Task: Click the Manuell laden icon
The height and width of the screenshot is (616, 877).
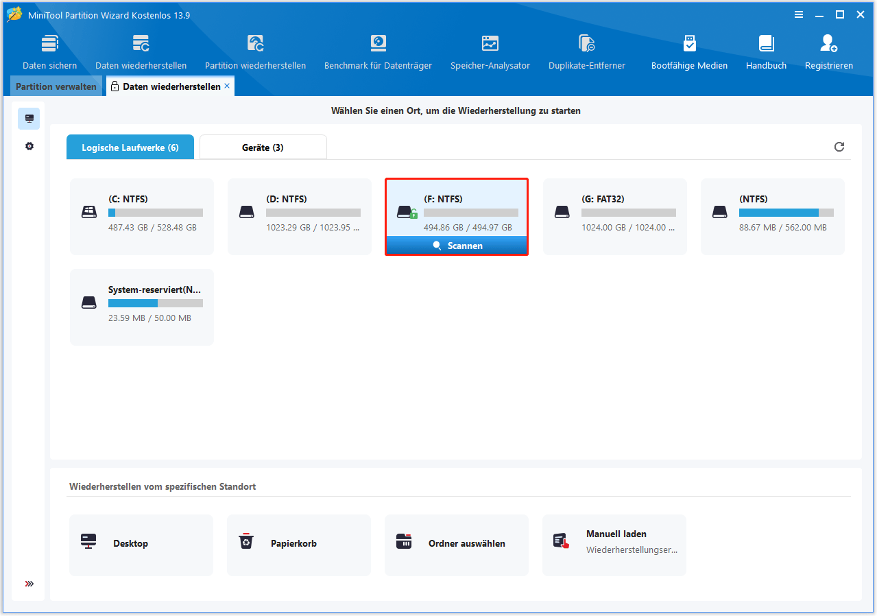Action: [562, 541]
